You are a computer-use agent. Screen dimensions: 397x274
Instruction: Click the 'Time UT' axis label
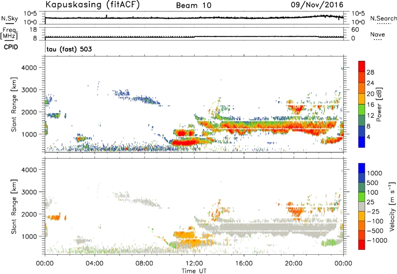[x=194, y=271]
